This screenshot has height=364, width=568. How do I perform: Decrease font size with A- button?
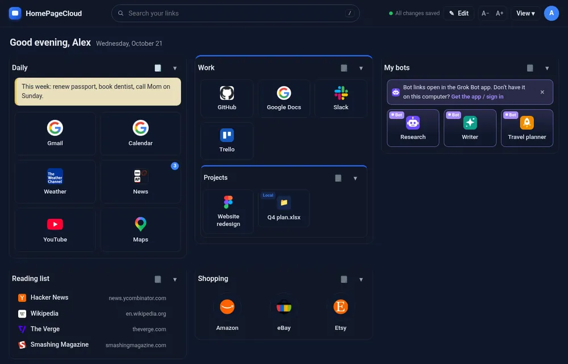(486, 14)
